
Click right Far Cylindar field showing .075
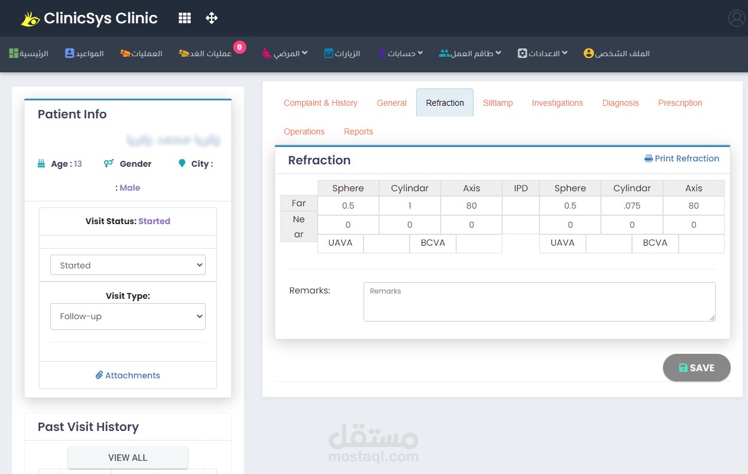click(x=632, y=206)
